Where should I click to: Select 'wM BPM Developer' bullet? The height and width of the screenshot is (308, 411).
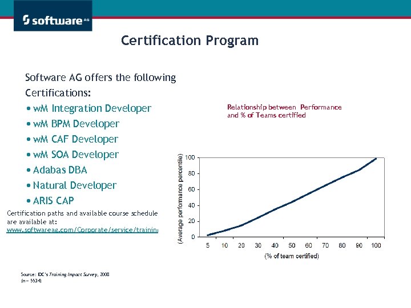[76, 124]
